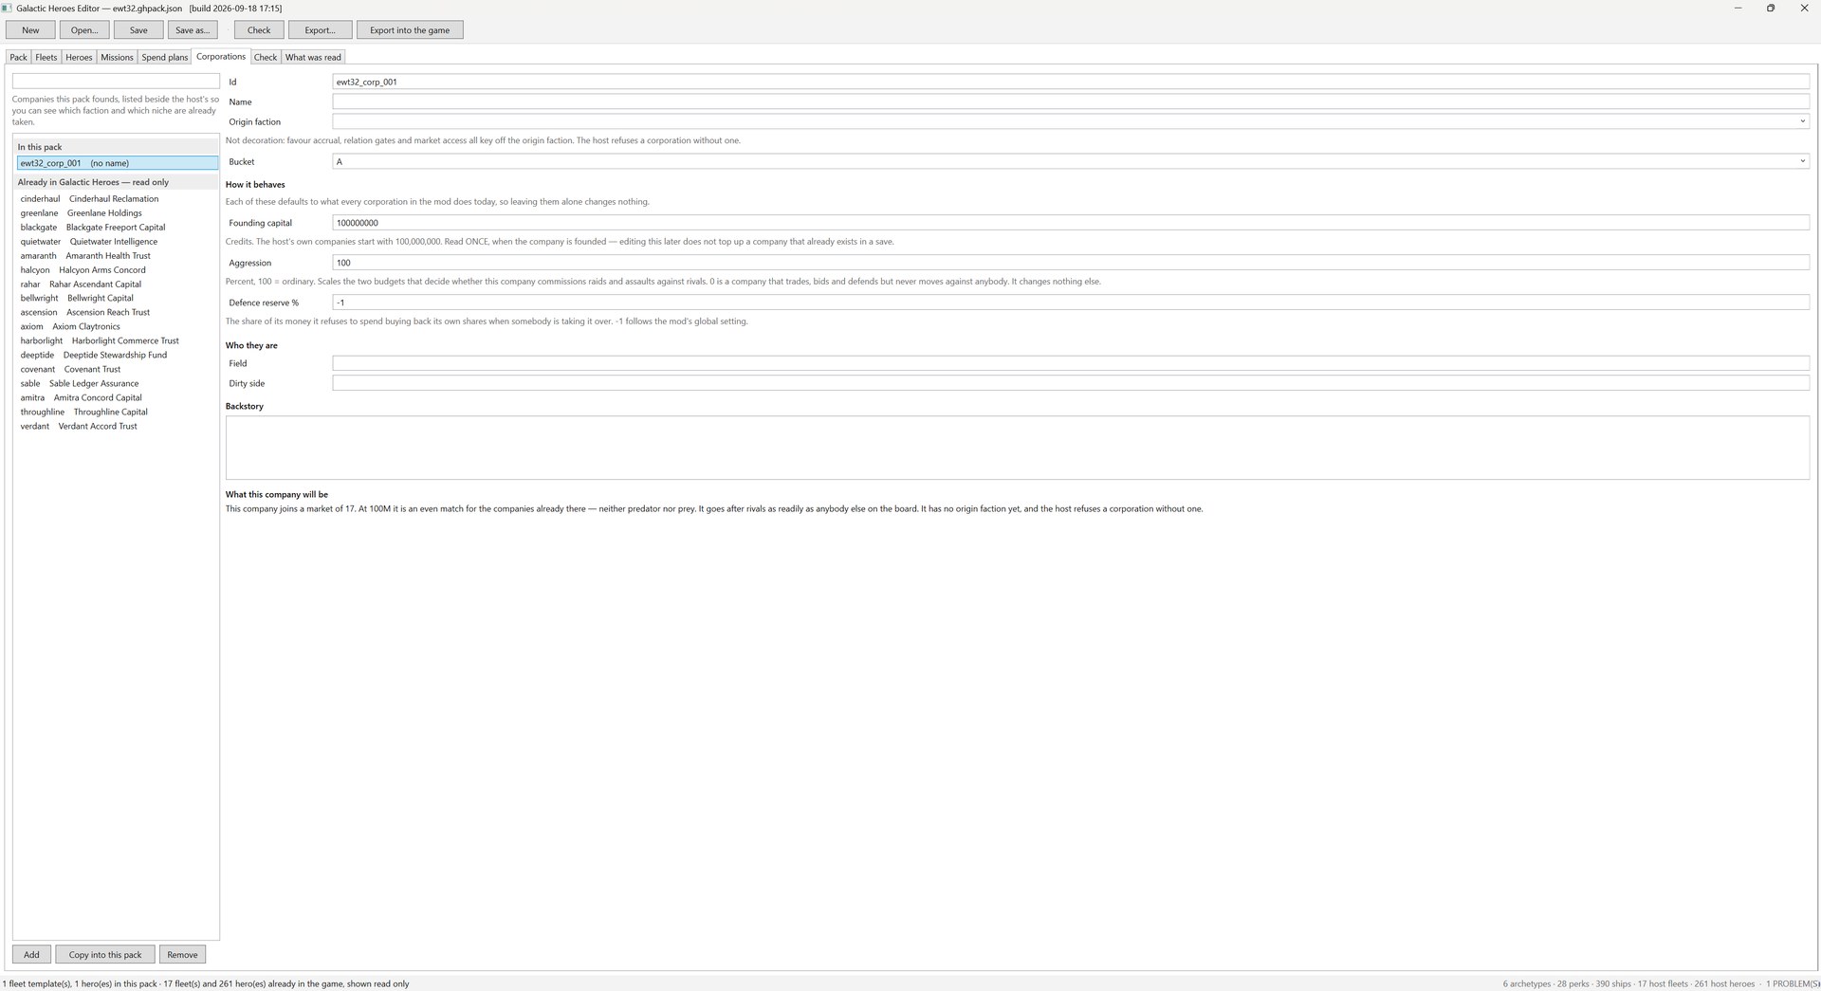Go to the Spend plans tab
The height and width of the screenshot is (991, 1821).
click(x=165, y=57)
